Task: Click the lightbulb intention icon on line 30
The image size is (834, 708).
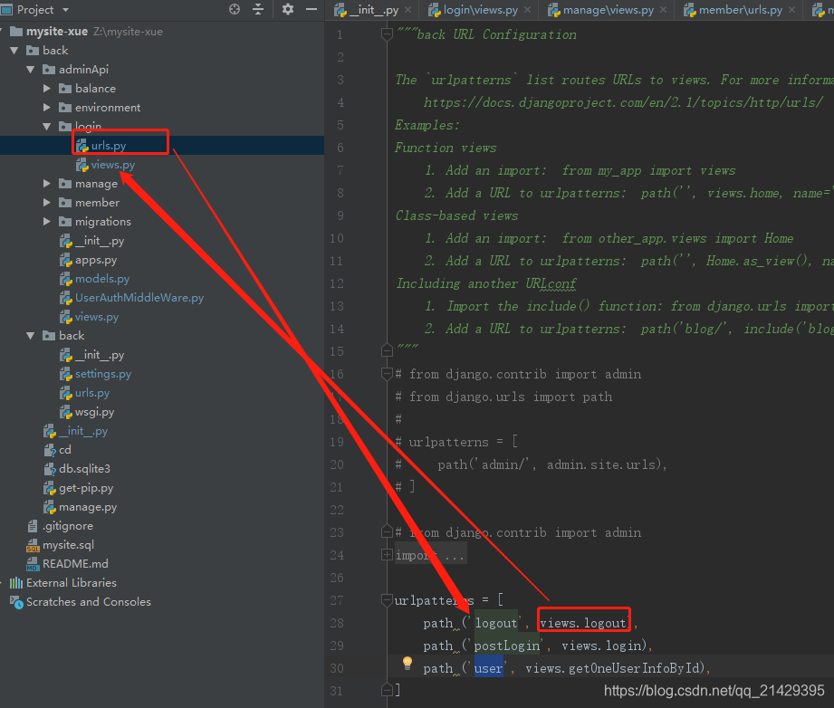Action: [407, 665]
